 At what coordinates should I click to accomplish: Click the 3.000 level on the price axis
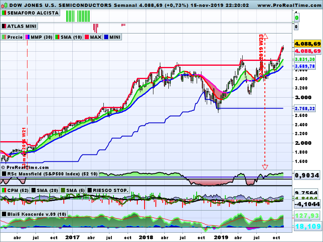pos(303,98)
